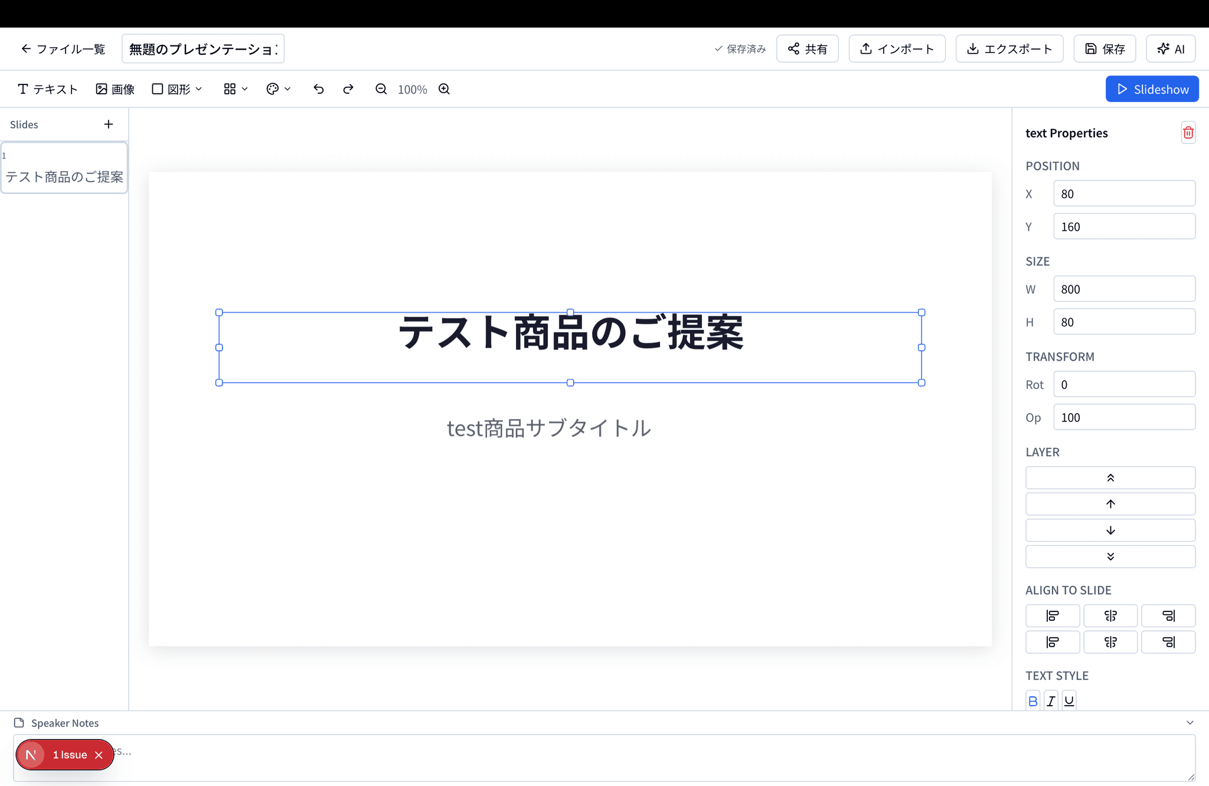Toggle underline text style
Viewport: 1209px width, 786px height.
coord(1069,701)
